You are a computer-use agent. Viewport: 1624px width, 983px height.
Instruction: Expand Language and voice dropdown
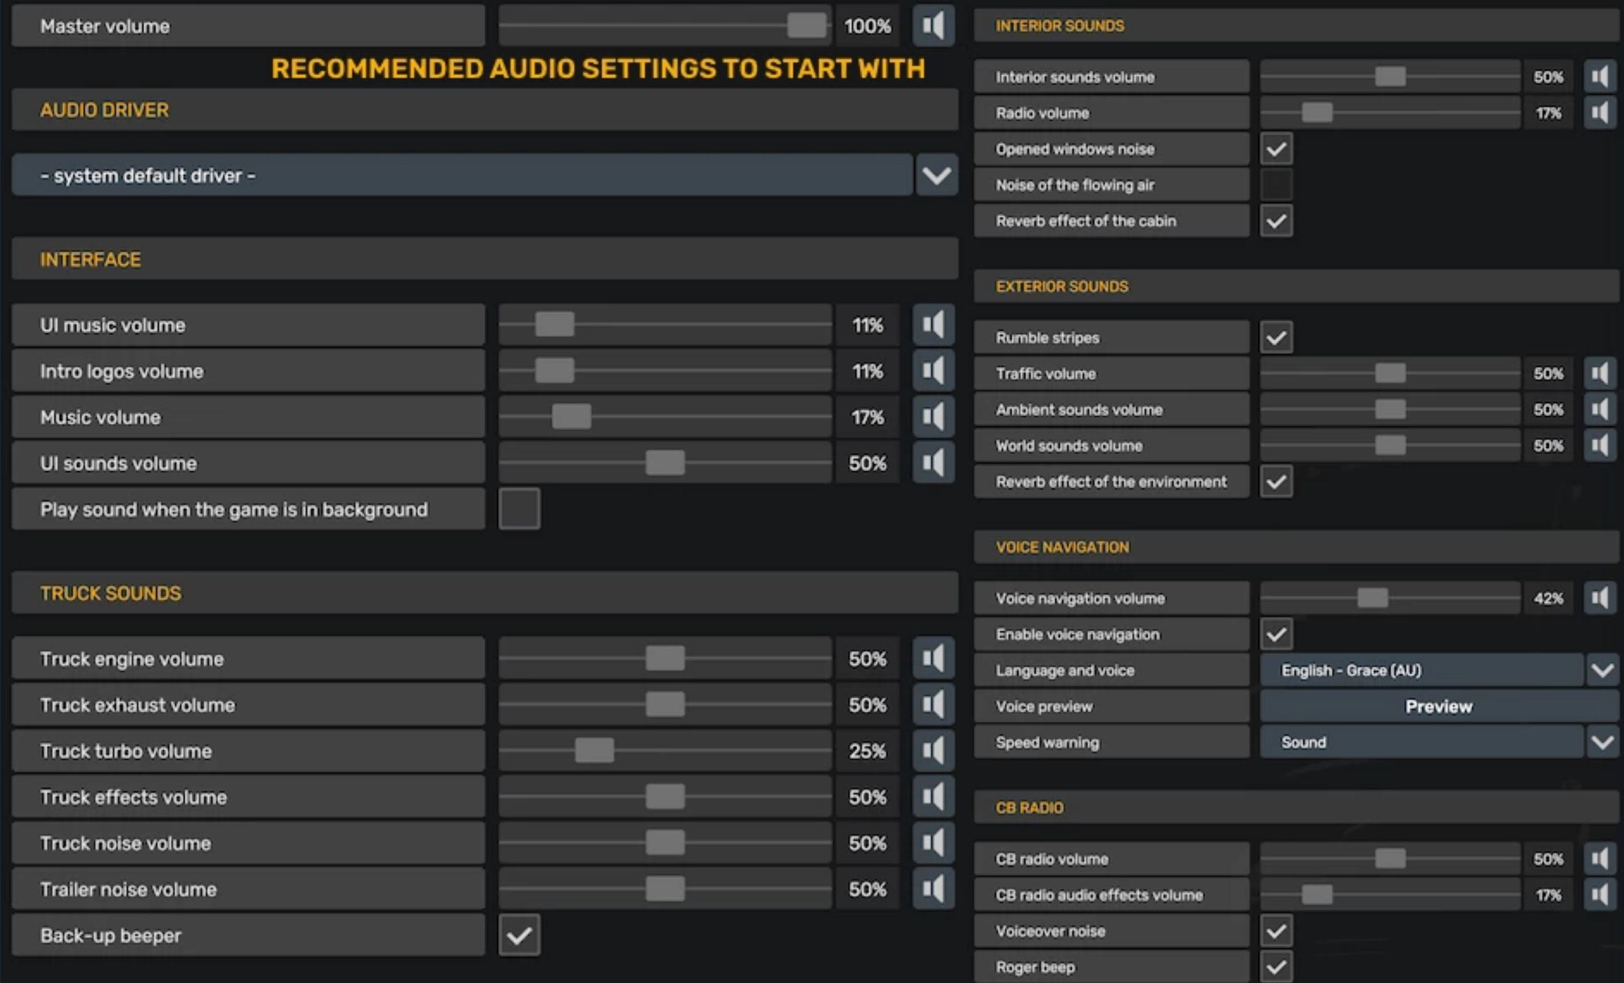(1602, 670)
